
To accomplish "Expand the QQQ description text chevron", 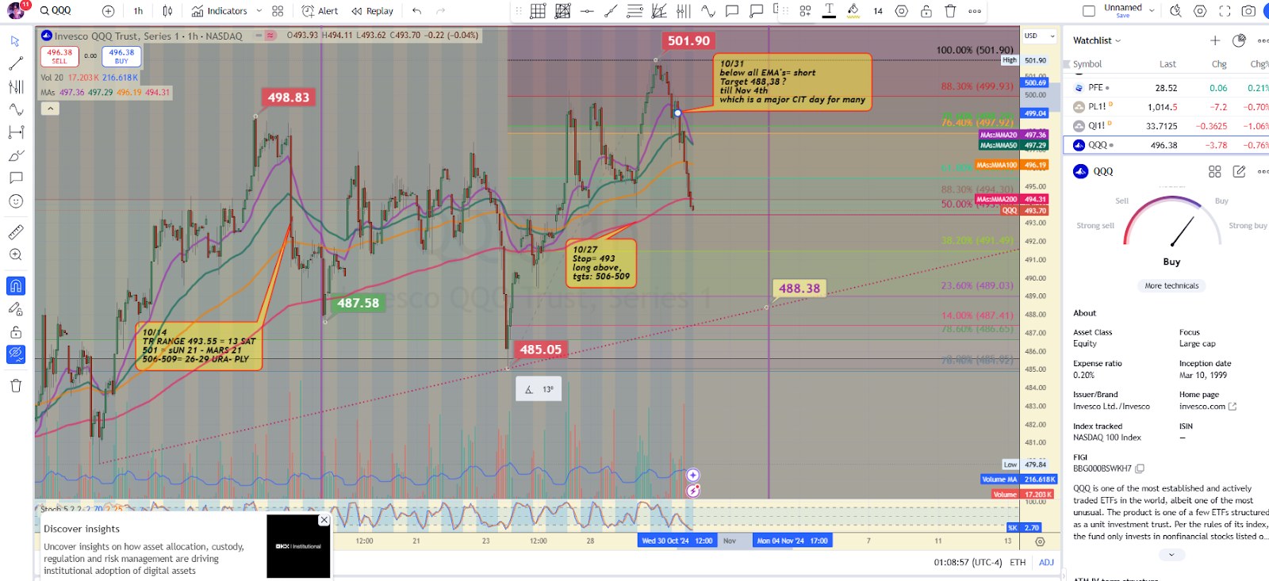I will tap(1171, 555).
